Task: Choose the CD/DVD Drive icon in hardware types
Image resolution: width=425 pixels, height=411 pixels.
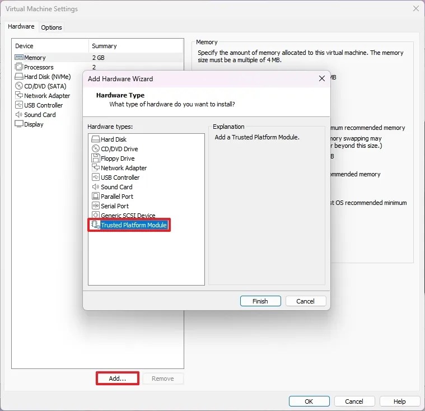Action: 96,148
